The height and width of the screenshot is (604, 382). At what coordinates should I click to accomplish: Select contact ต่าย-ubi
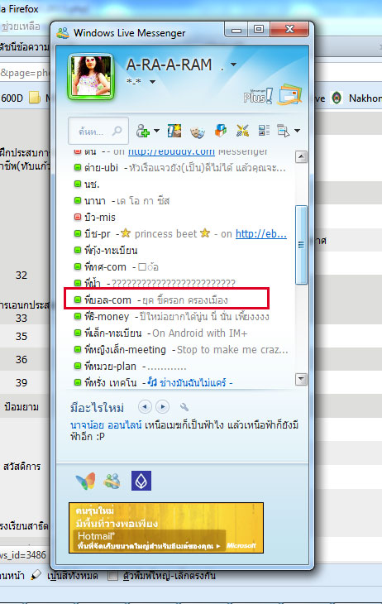102,168
